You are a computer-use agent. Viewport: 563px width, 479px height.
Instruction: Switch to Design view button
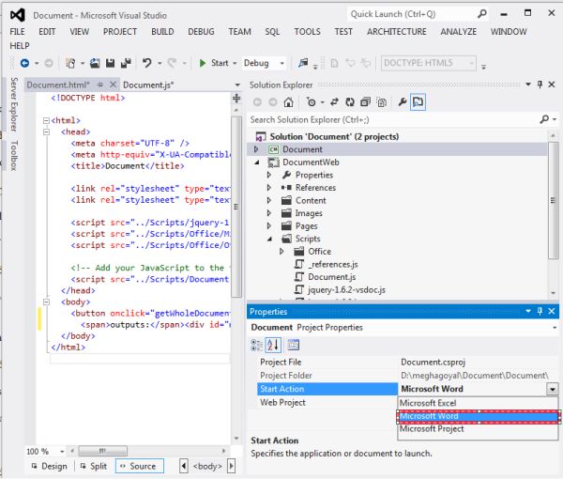click(x=48, y=466)
